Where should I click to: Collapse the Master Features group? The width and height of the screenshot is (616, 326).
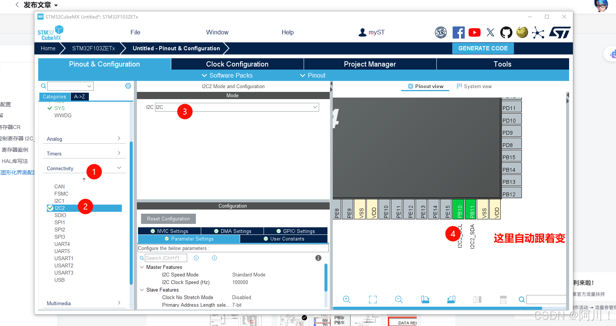[142, 267]
